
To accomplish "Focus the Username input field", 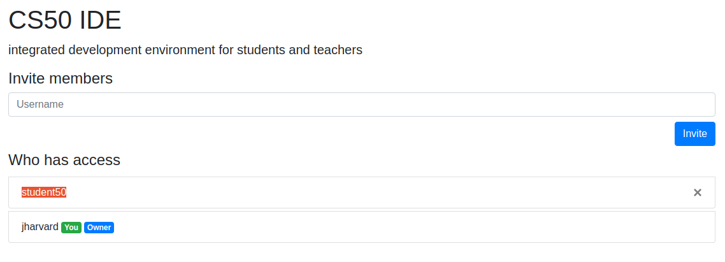I will pos(362,105).
